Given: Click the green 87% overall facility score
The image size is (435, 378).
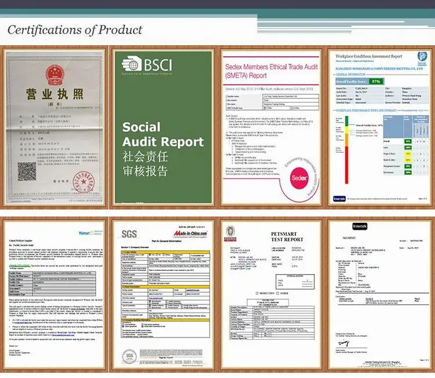Looking at the screenshot, I should (378, 82).
